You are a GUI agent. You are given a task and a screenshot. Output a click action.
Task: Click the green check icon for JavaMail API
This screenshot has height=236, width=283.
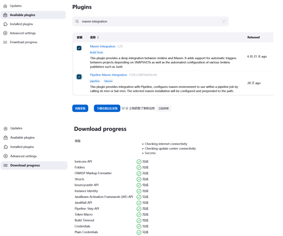coord(139,203)
